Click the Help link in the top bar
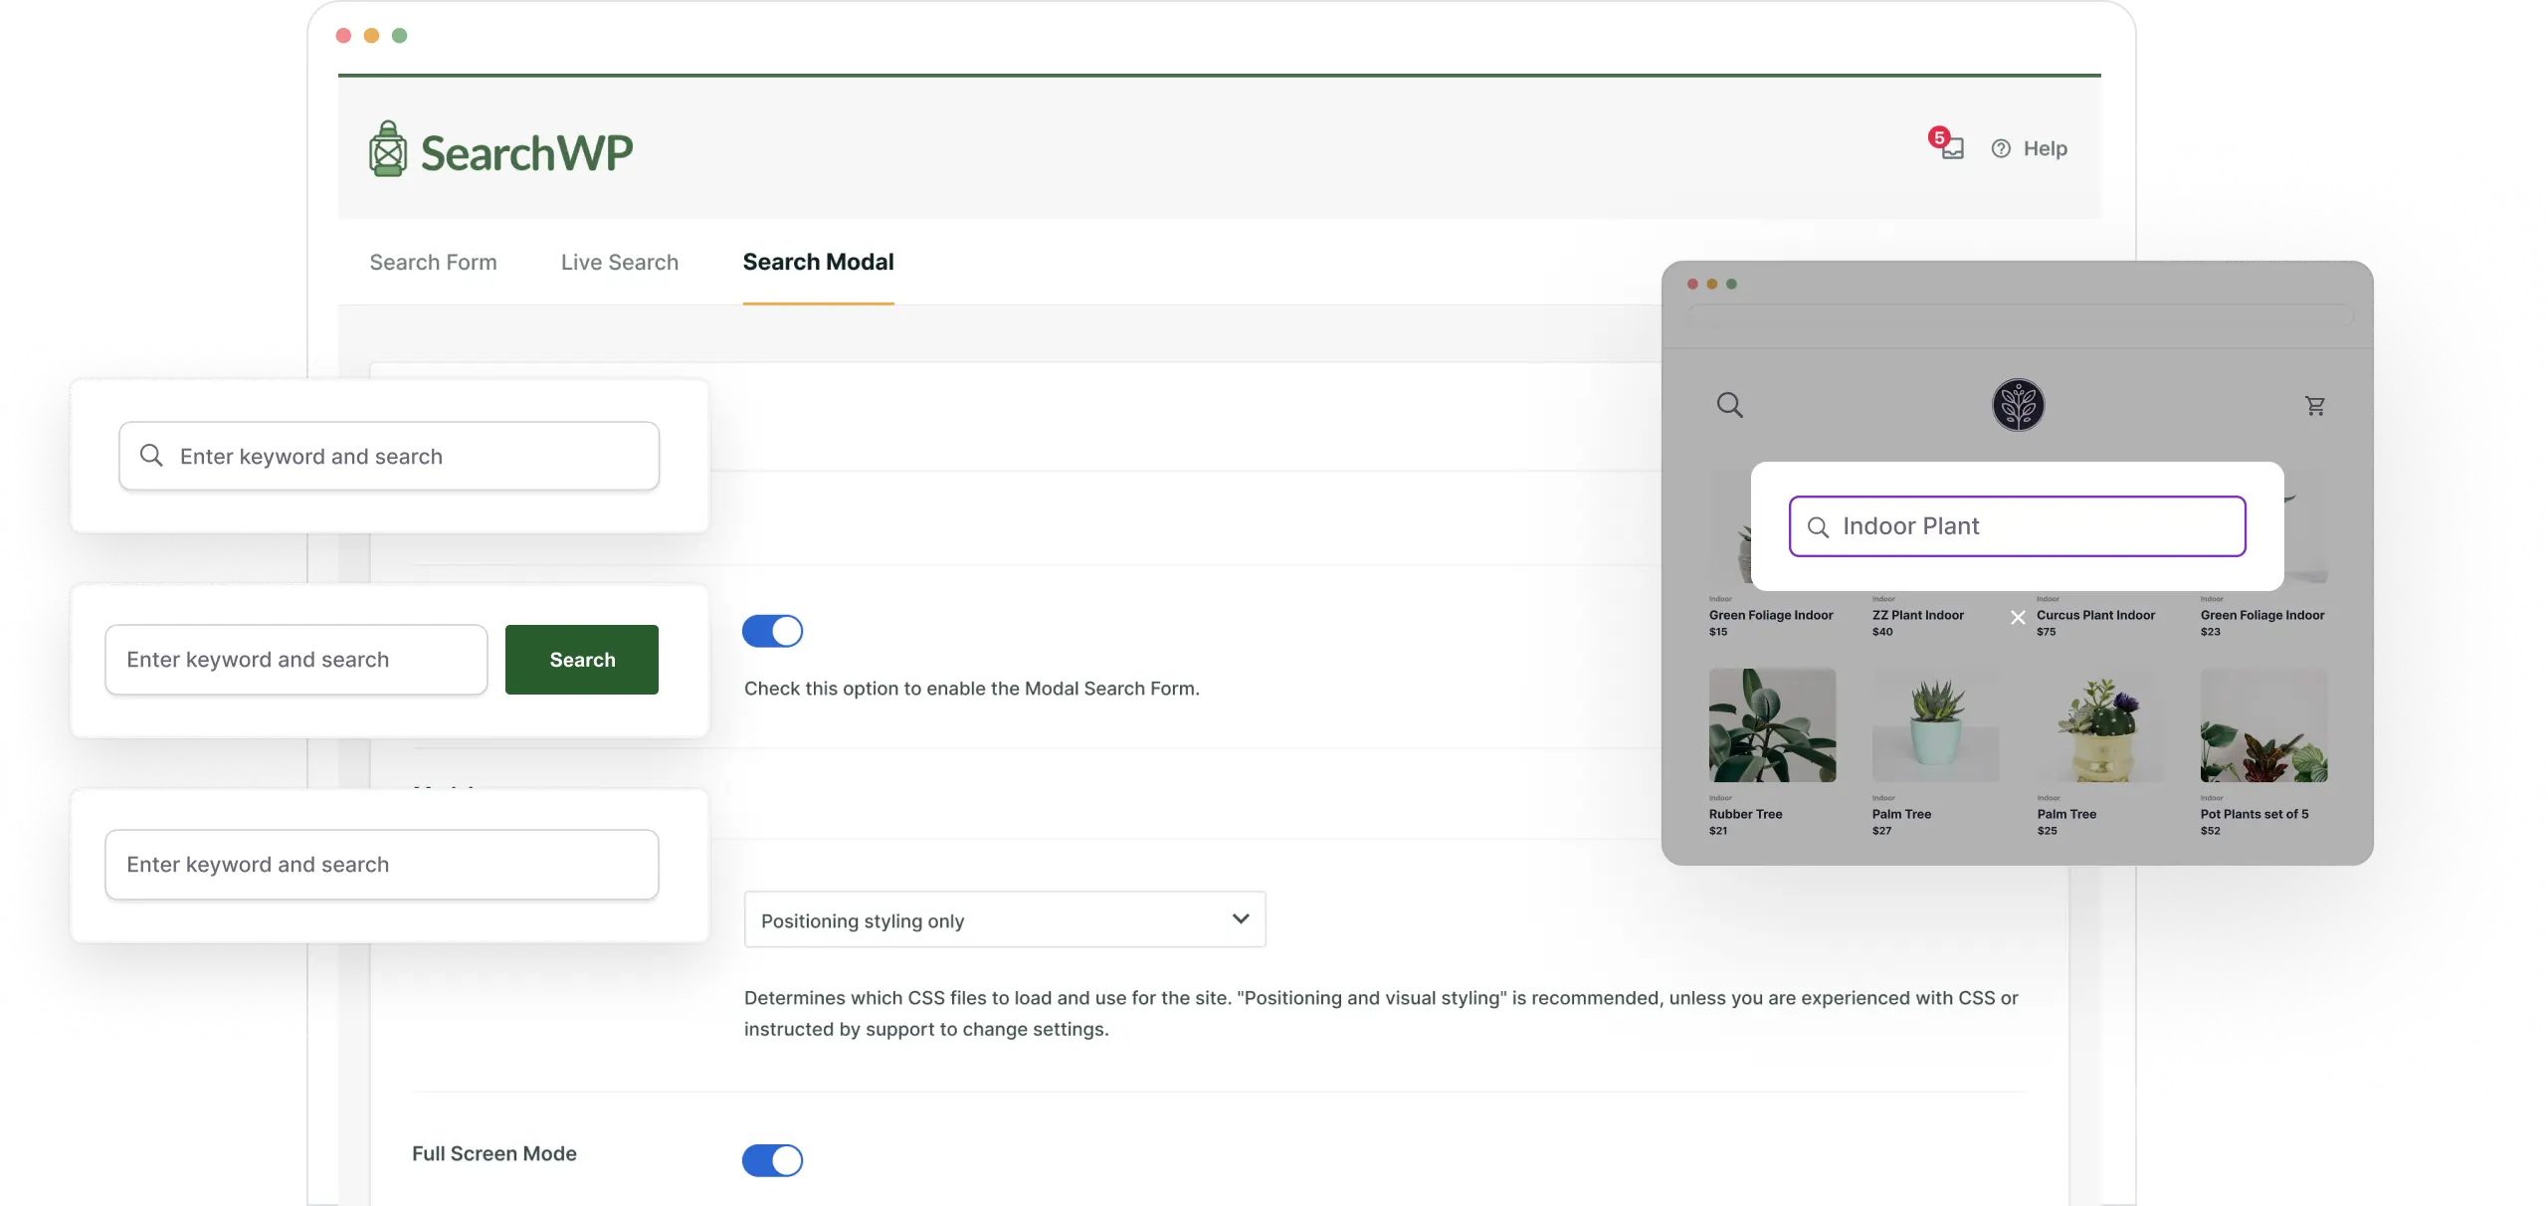 (2044, 148)
